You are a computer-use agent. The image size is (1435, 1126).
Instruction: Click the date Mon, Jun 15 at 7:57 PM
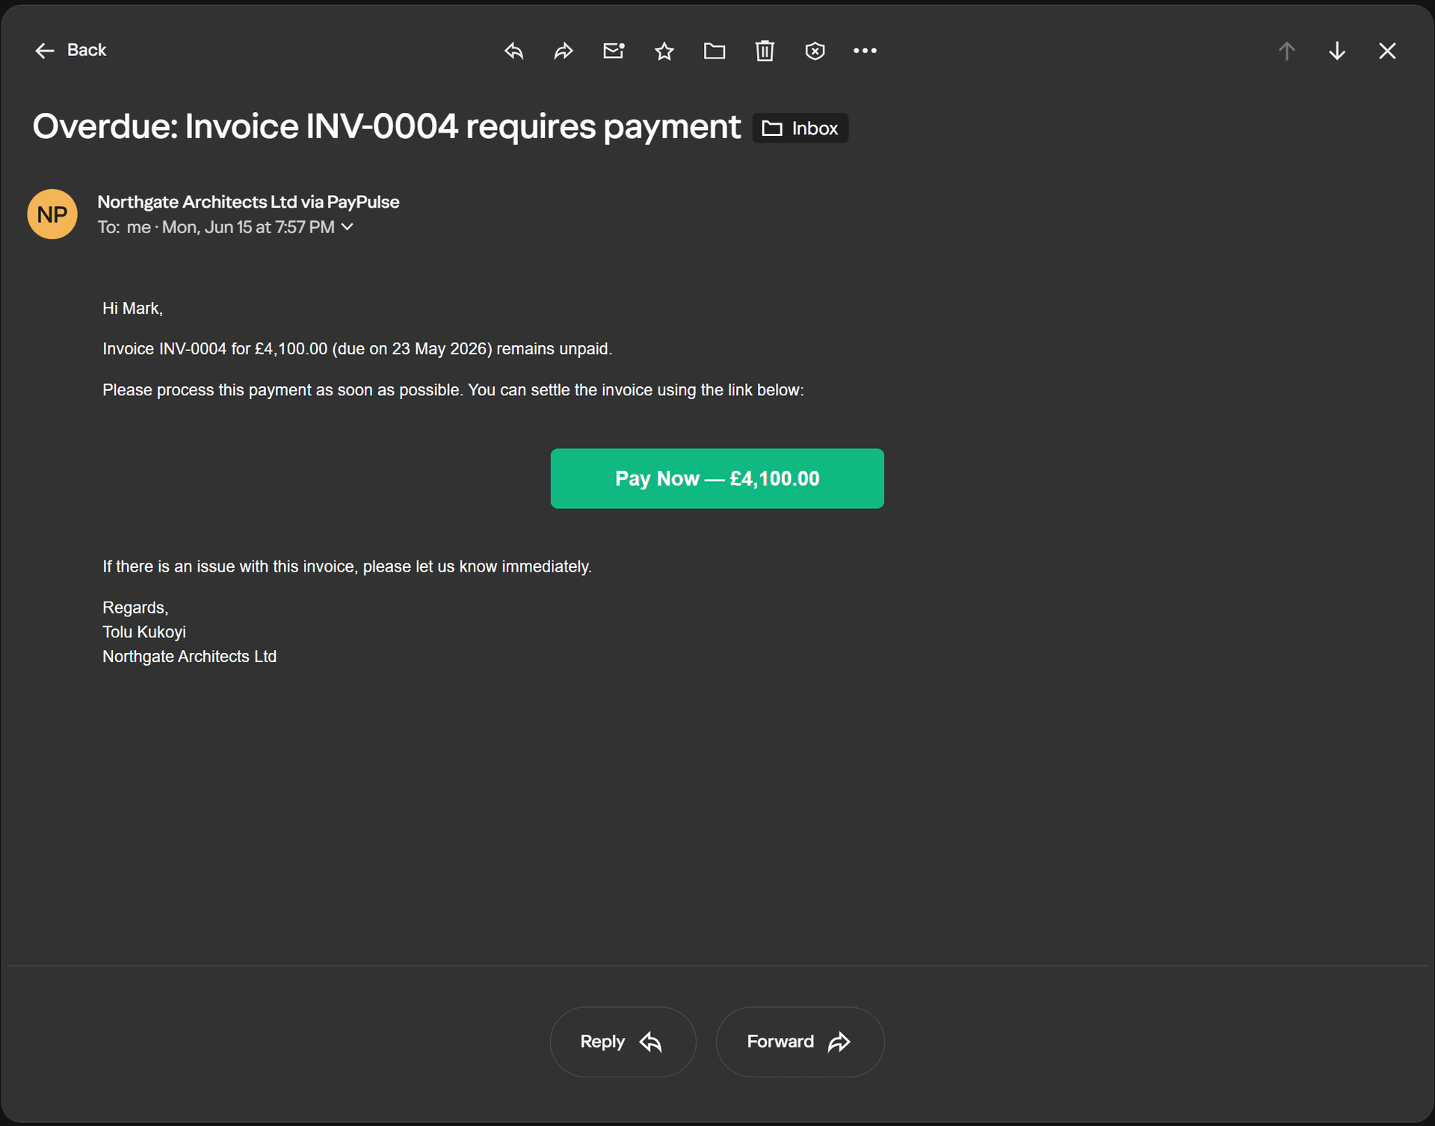(248, 227)
